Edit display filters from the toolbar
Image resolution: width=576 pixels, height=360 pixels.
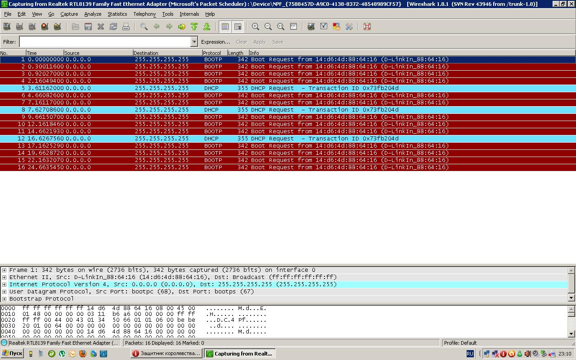(x=324, y=27)
